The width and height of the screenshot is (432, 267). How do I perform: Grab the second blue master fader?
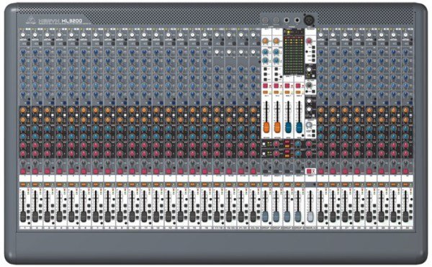coord(299,127)
